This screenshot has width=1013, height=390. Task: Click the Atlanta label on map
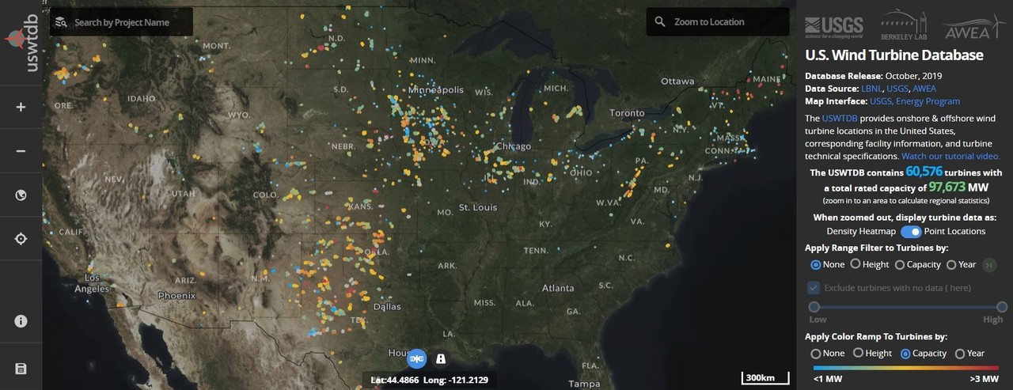pos(558,288)
